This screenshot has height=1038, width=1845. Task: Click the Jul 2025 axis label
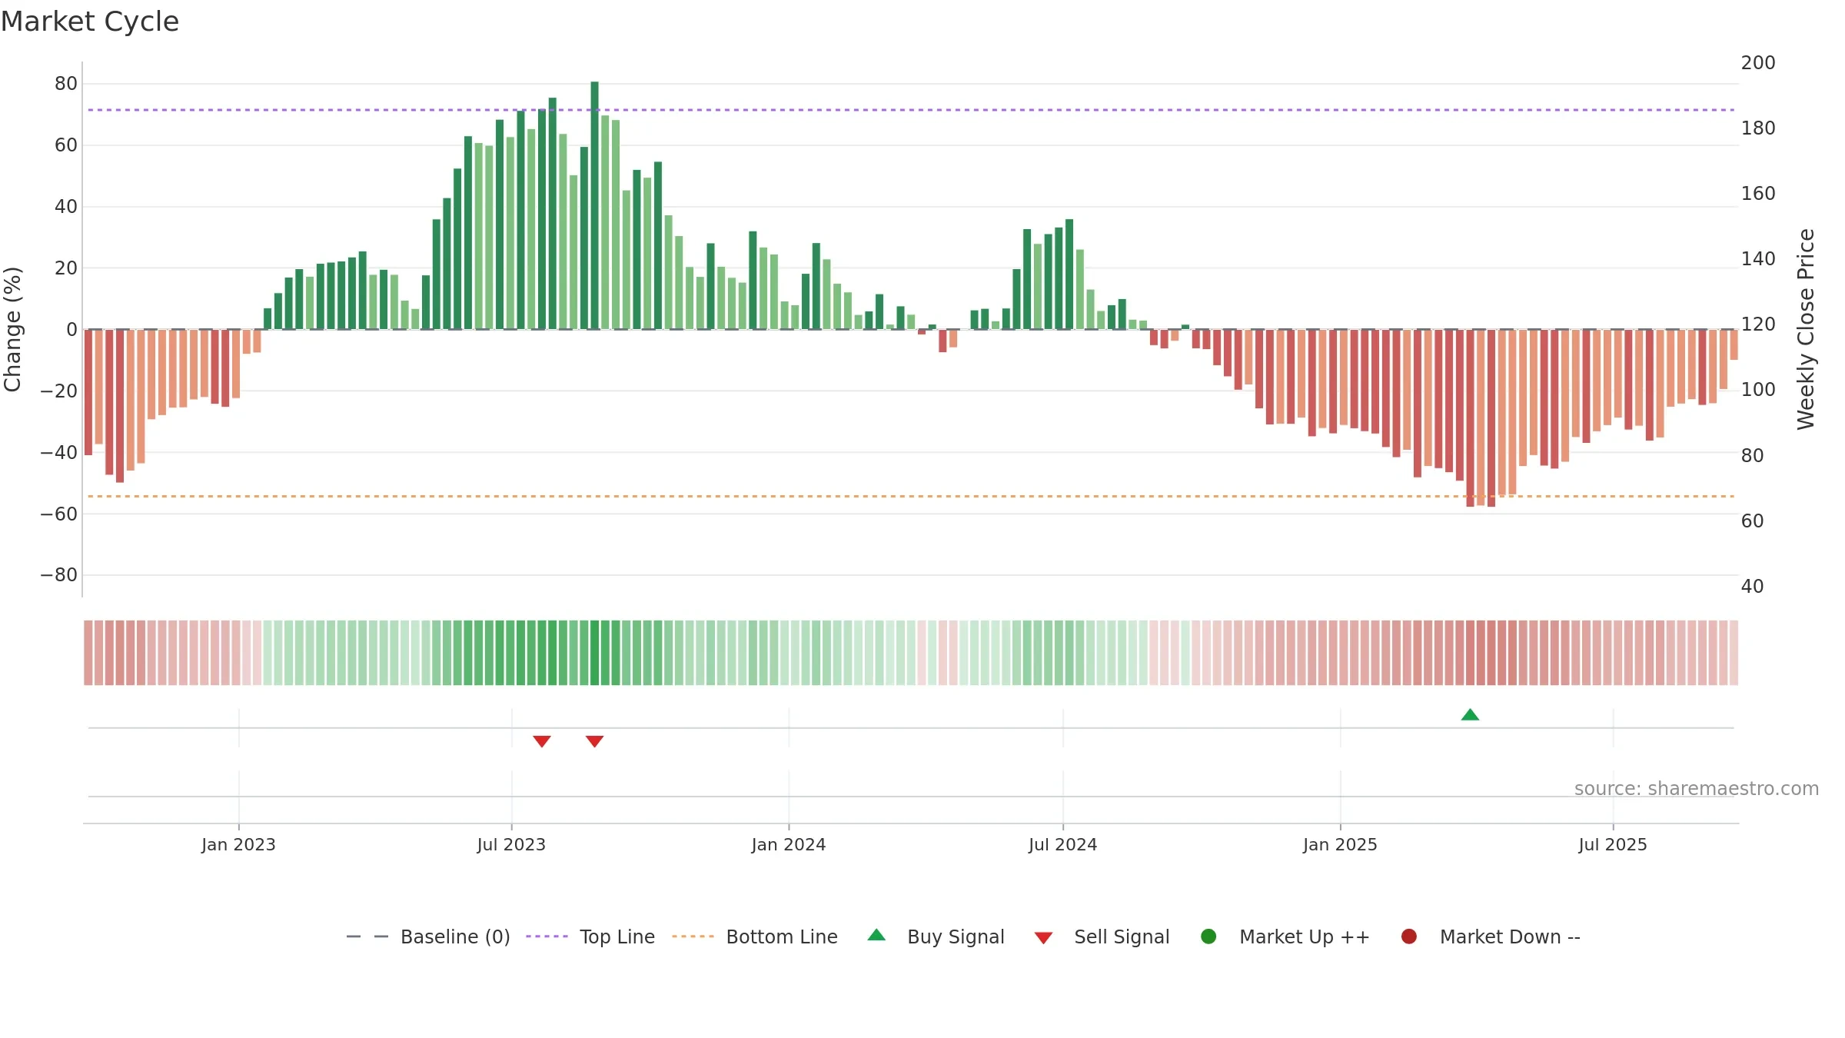coord(1613,844)
